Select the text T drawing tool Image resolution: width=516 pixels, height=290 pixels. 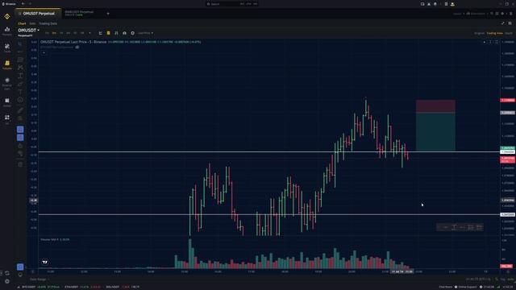(20, 92)
